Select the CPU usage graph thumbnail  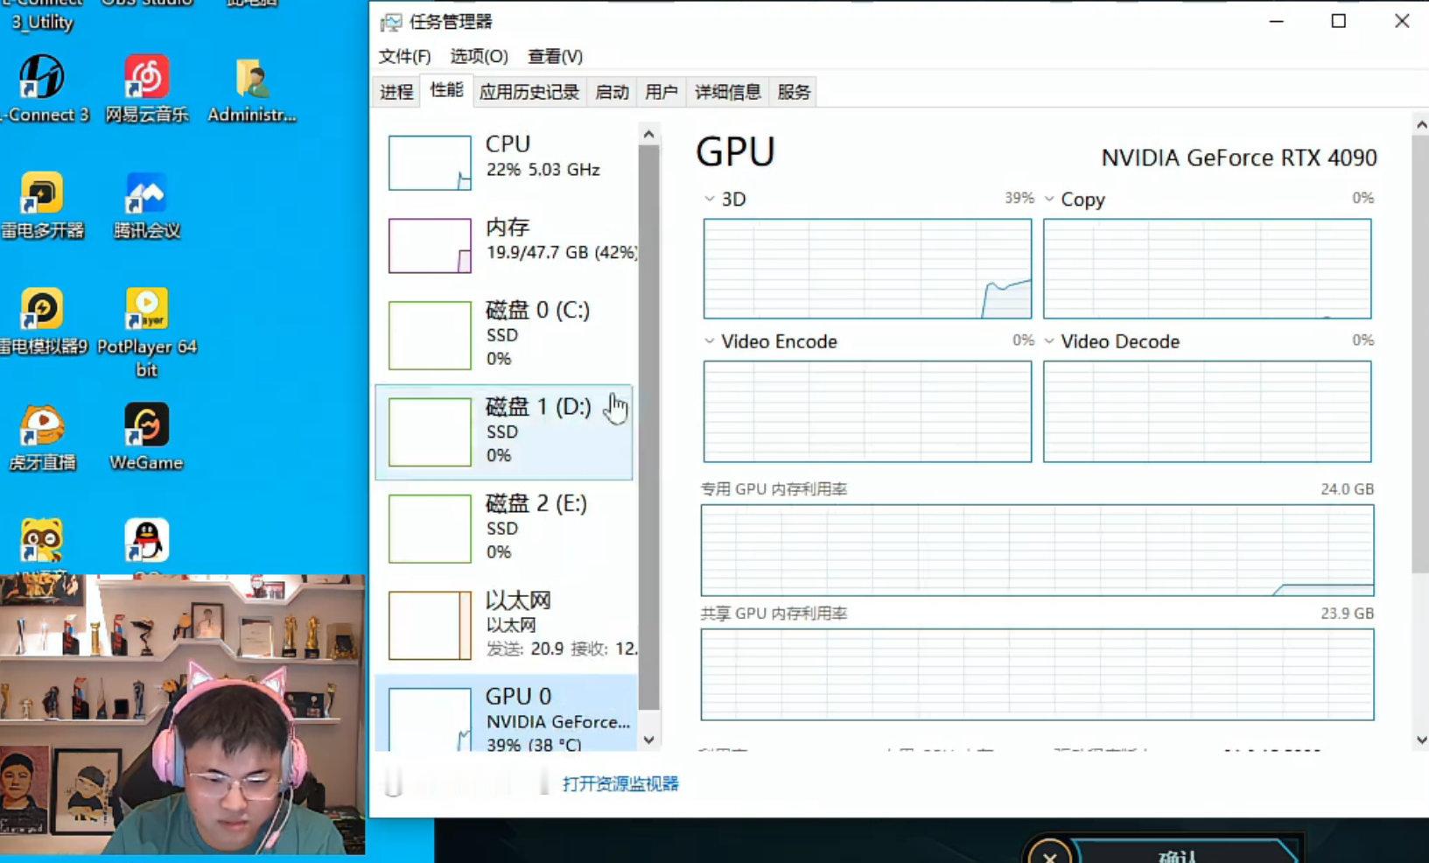pyautogui.click(x=430, y=163)
